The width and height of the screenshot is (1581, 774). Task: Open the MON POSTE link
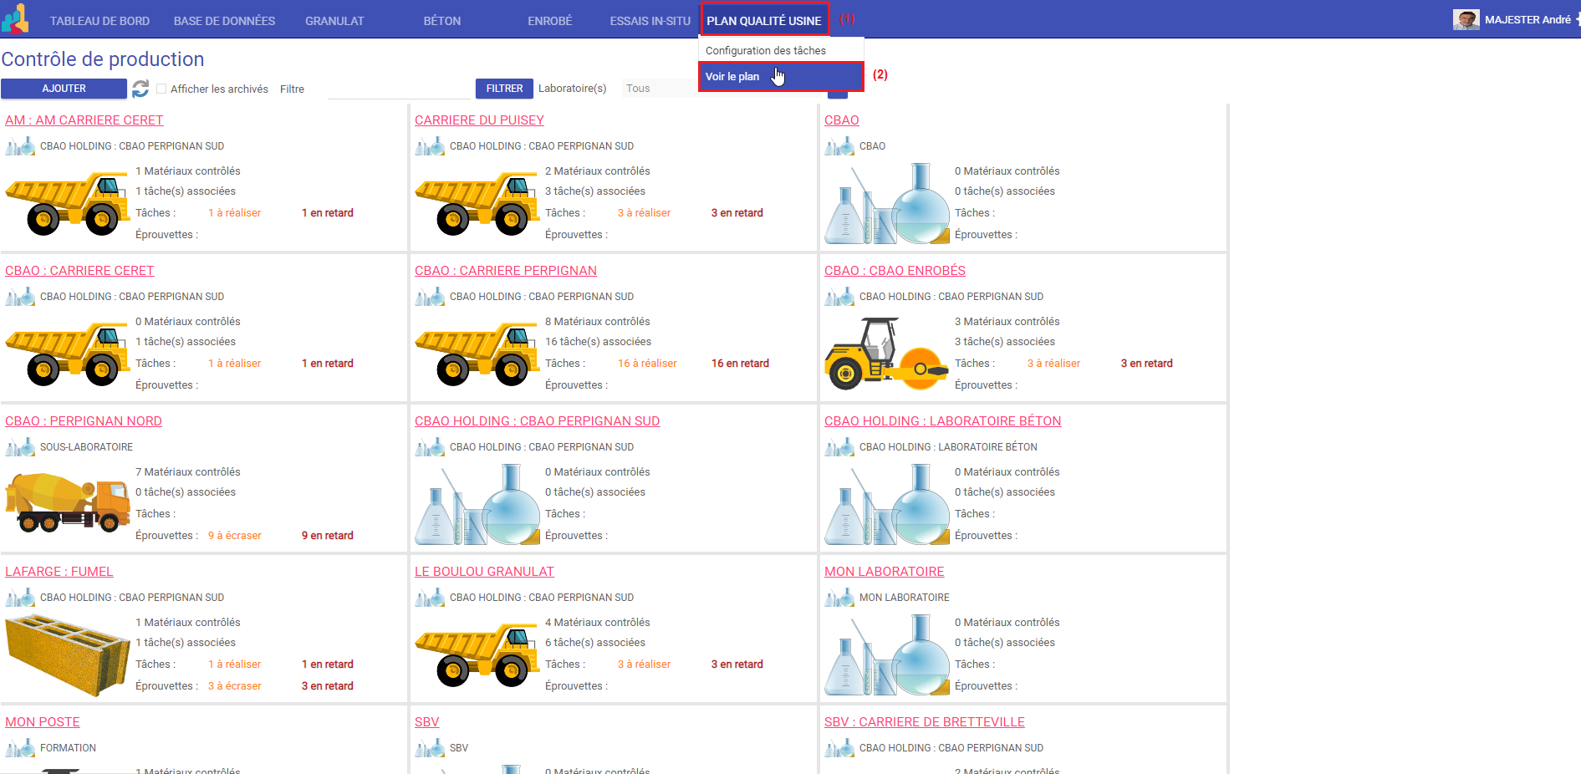(43, 722)
